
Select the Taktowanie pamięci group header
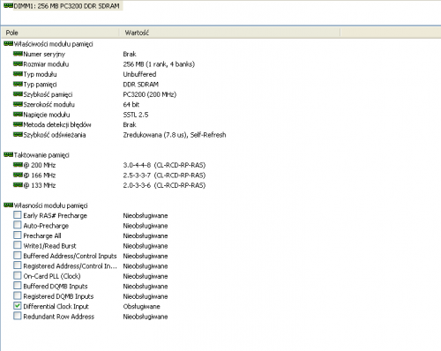[37, 155]
